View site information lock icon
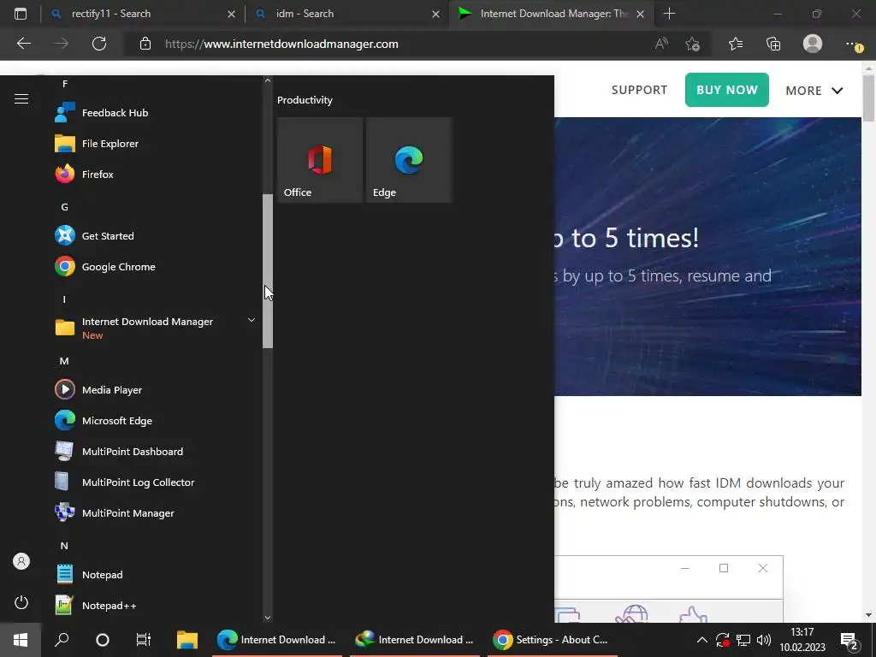The image size is (876, 657). (x=145, y=44)
